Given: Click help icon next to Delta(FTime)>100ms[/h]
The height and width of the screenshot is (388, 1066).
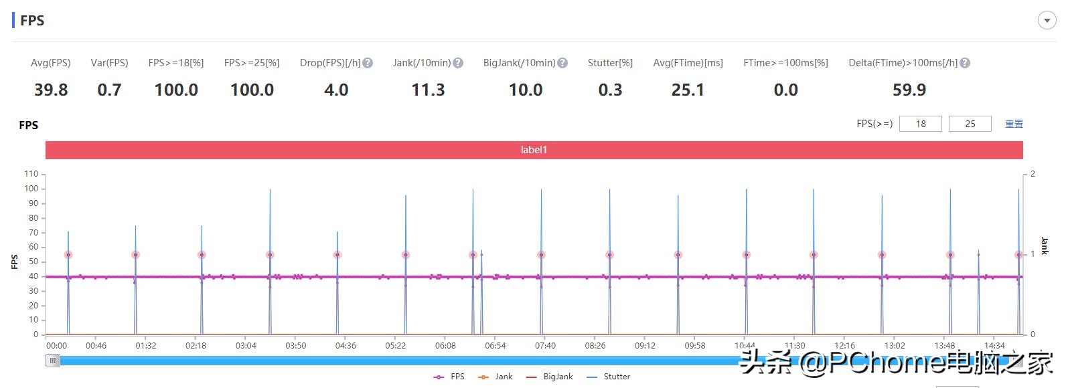Looking at the screenshot, I should (965, 63).
